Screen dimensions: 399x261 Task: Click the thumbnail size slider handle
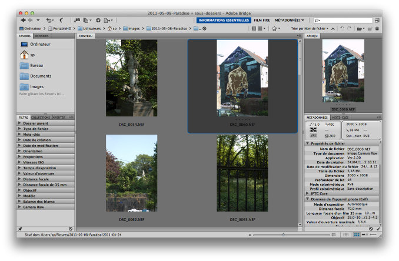point(283,235)
